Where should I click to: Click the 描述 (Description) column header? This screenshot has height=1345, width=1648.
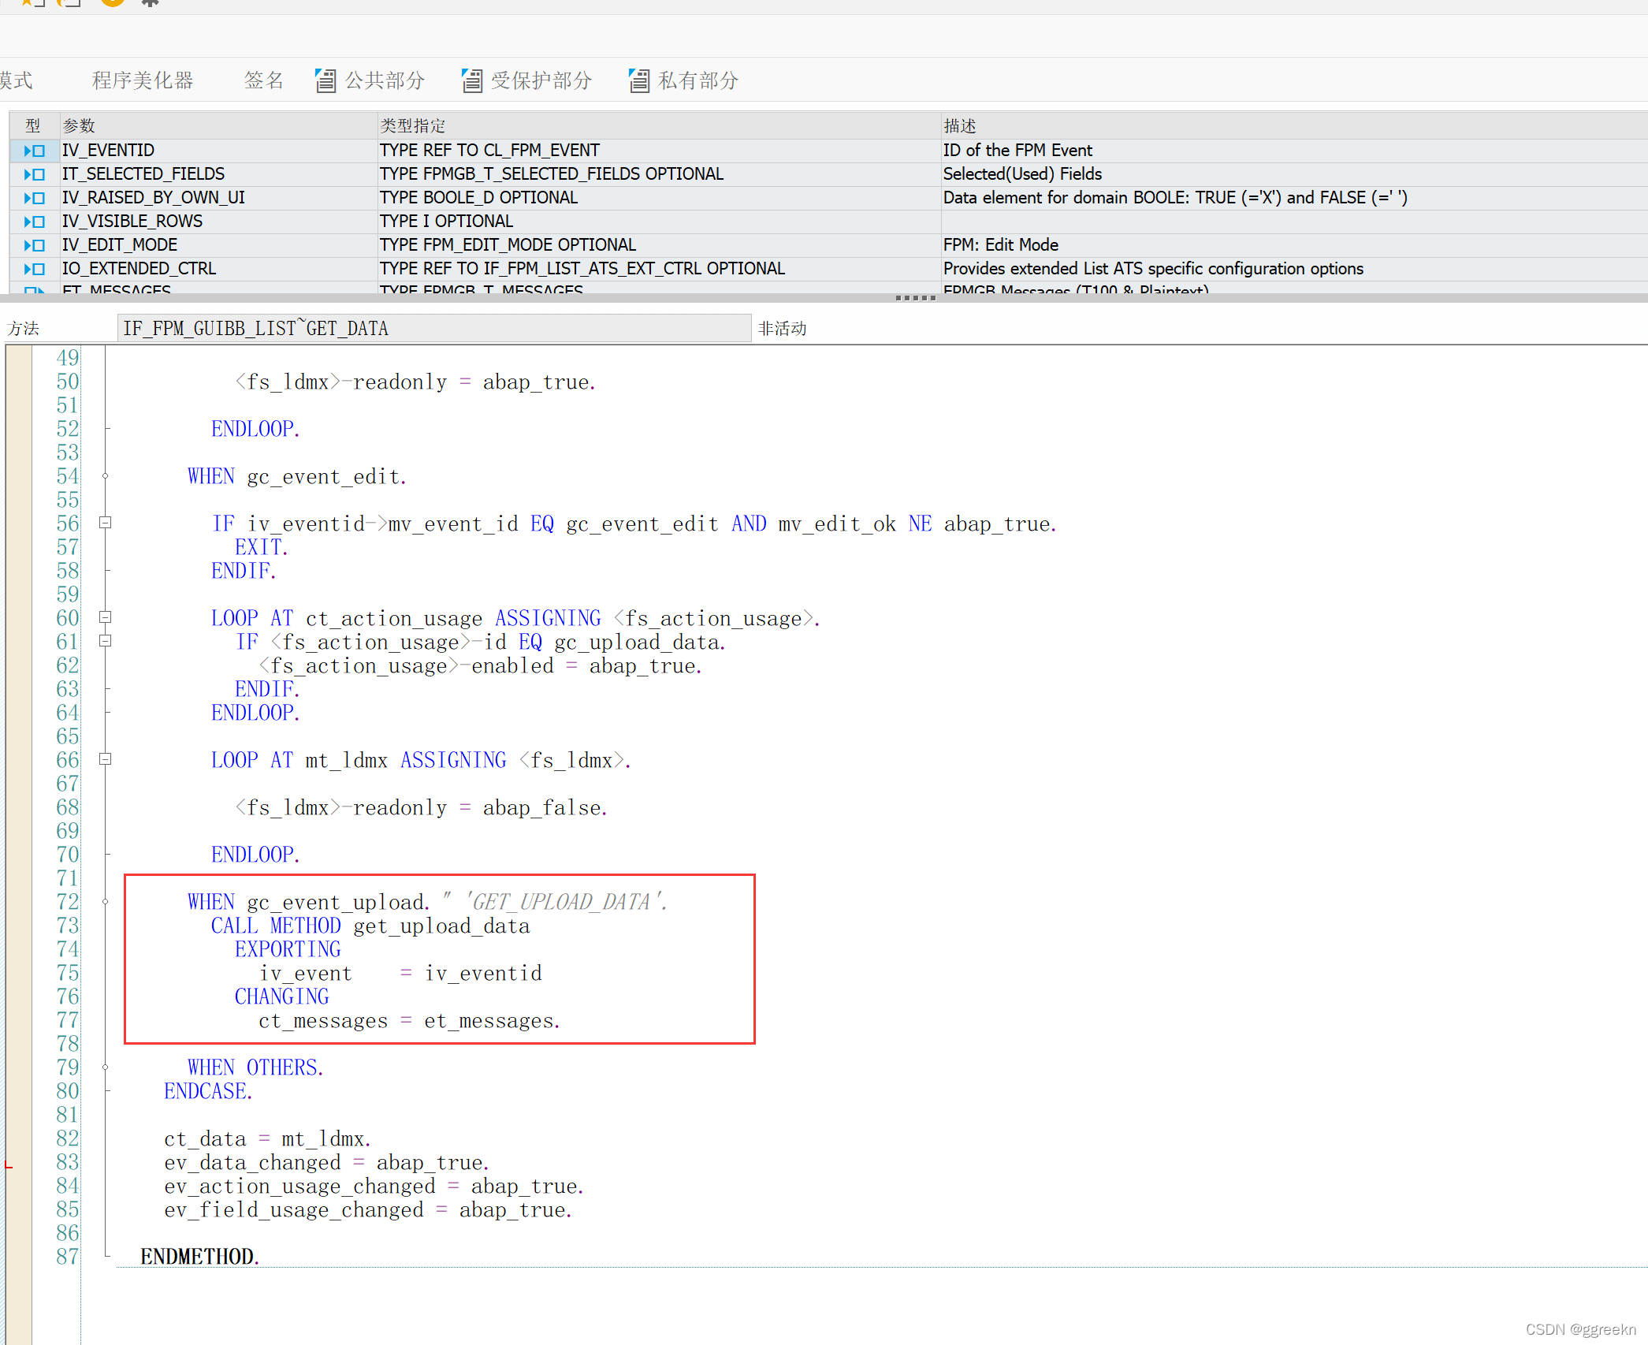click(960, 126)
